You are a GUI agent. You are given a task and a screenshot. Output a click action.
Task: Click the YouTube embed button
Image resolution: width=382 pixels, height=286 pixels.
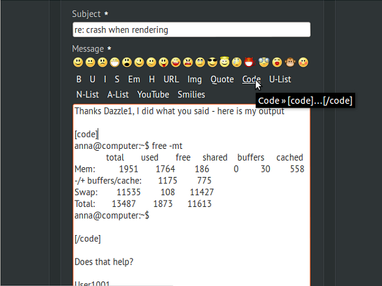[x=153, y=95]
